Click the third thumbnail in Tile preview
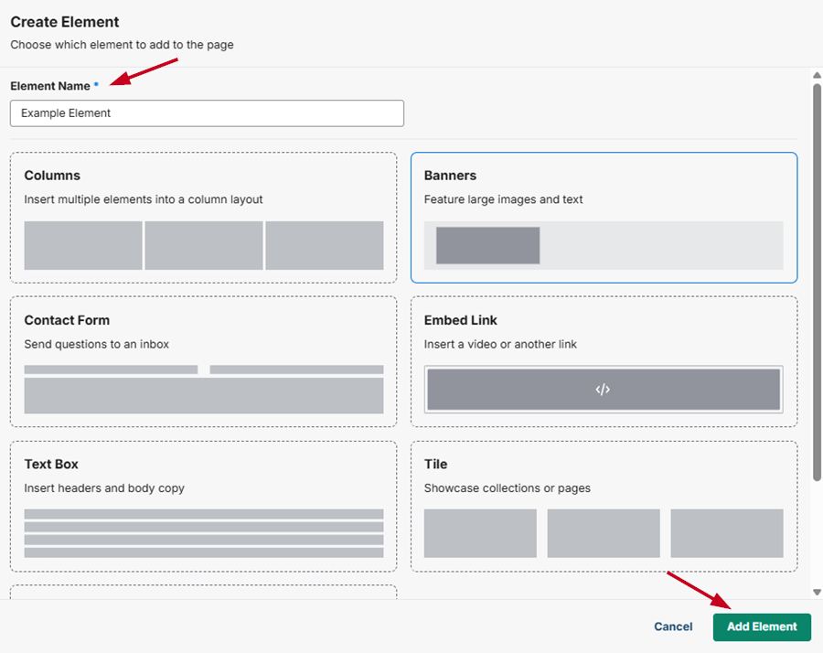This screenshot has width=823, height=653. (726, 533)
